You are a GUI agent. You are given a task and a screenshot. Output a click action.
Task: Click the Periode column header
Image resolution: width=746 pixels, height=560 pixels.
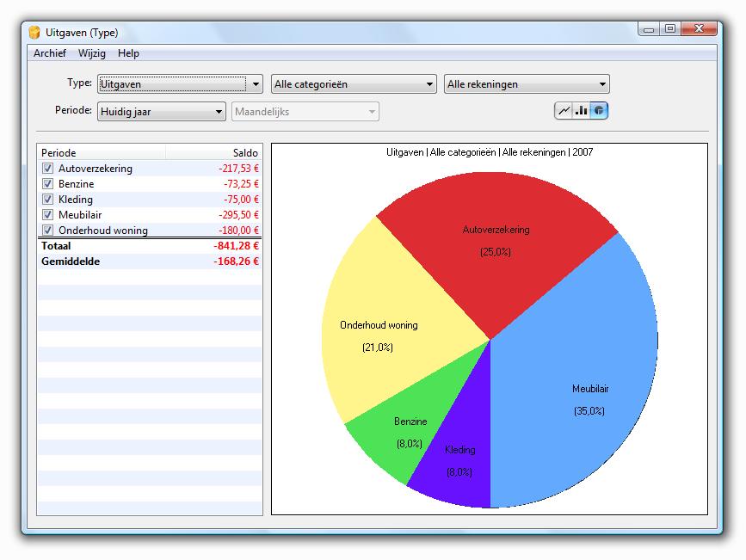click(x=102, y=152)
